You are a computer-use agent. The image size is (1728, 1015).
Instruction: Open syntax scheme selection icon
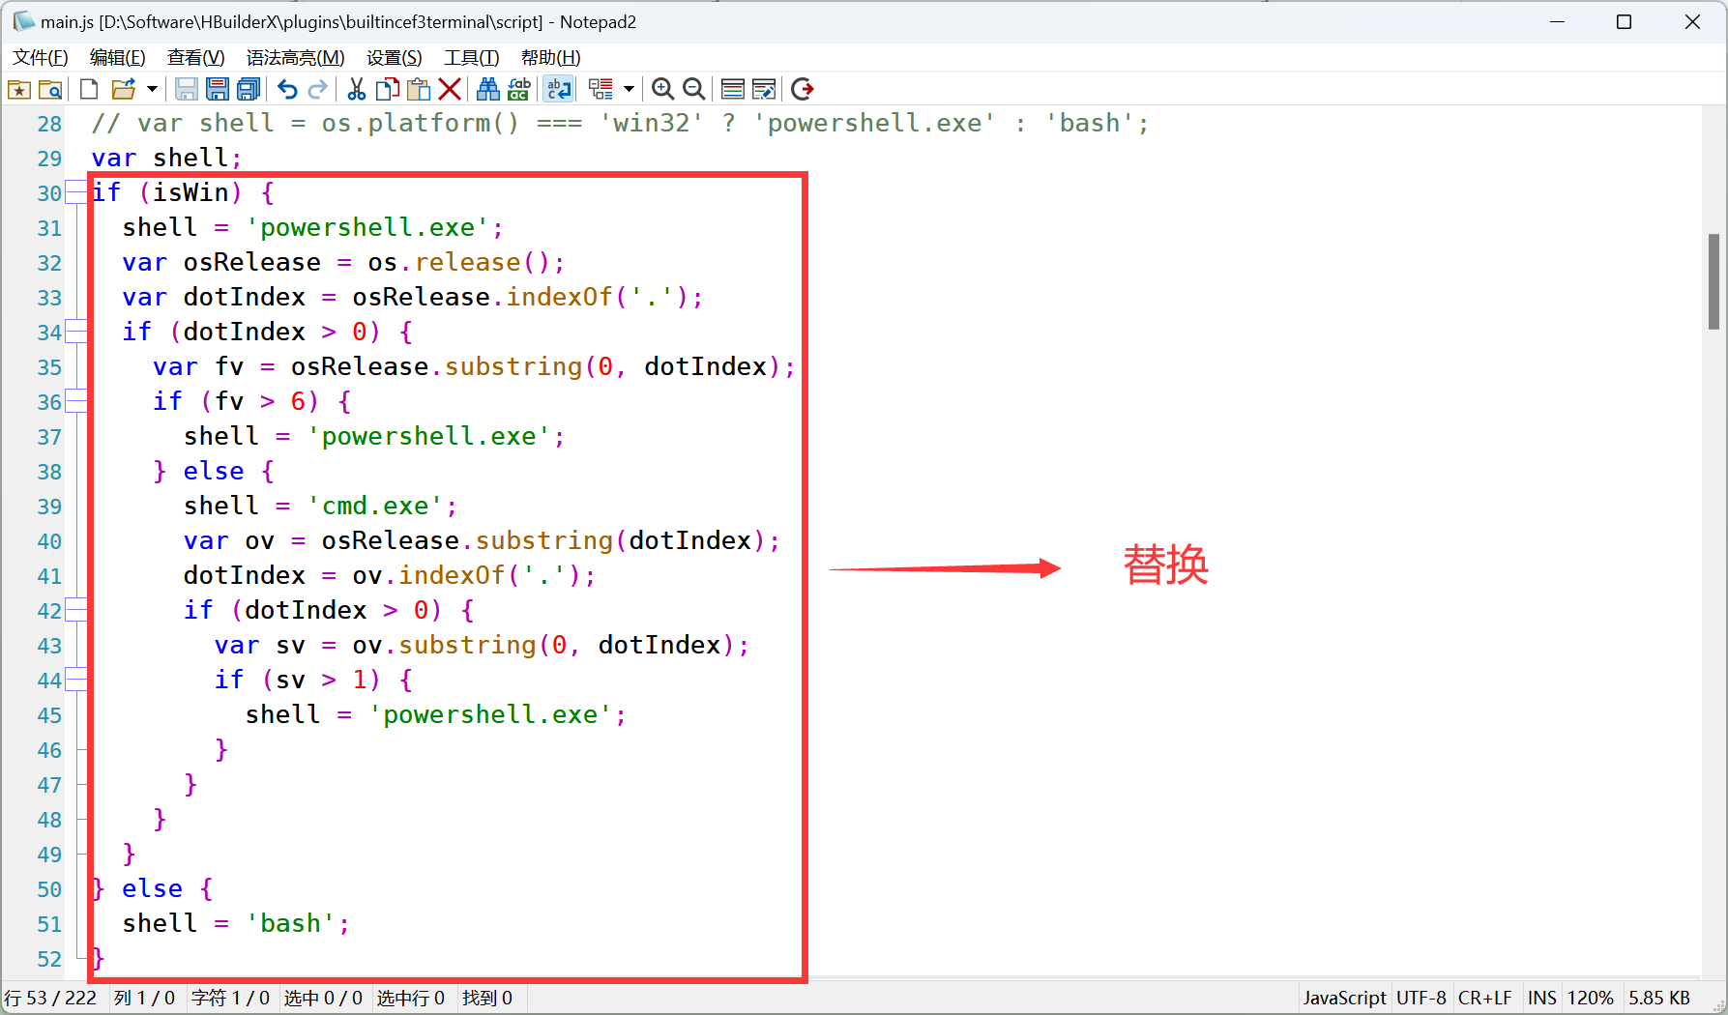point(733,90)
